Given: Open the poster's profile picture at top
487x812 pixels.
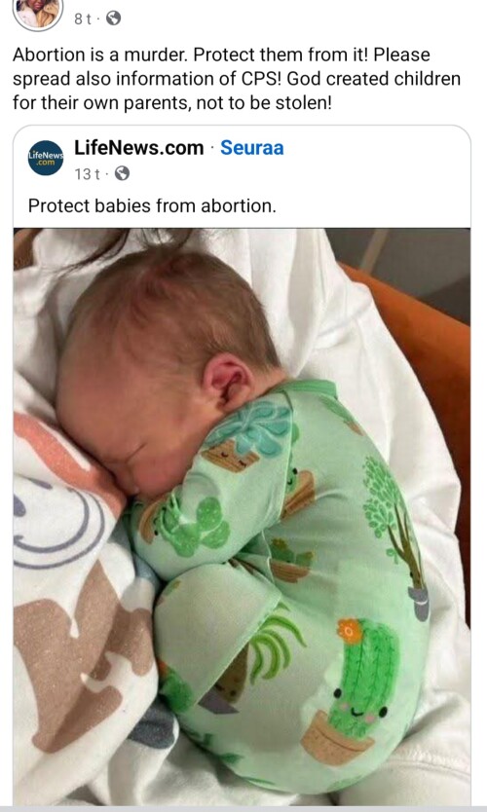Looking at the screenshot, I should coord(38,13).
